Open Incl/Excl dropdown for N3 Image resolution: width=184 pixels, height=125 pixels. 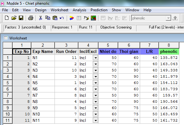click(x=96, y=70)
